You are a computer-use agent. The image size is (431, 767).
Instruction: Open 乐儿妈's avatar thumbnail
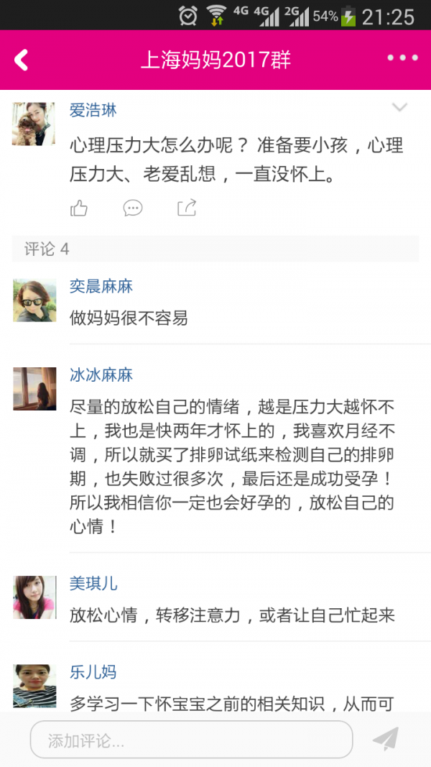(x=34, y=685)
